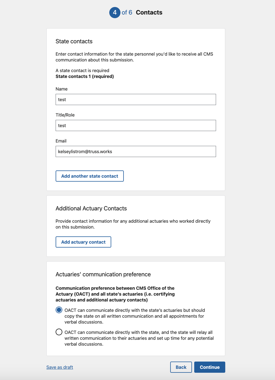Click the Email field label
This screenshot has width=275, height=380.
click(61, 141)
